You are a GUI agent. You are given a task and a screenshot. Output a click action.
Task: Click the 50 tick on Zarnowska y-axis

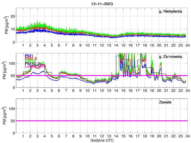tap(13, 75)
